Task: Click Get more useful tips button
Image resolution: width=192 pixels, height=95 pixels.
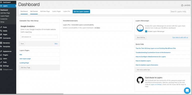Action: click(143, 70)
